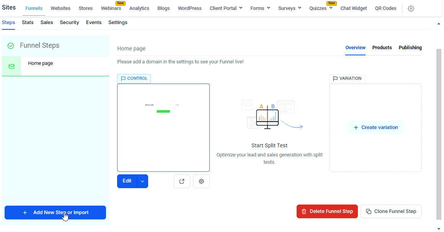Click the green check icon beside Funnel Steps

point(11,46)
